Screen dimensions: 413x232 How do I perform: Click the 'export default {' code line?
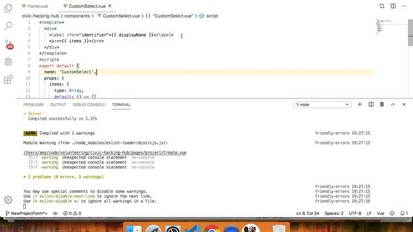pyautogui.click(x=59, y=66)
